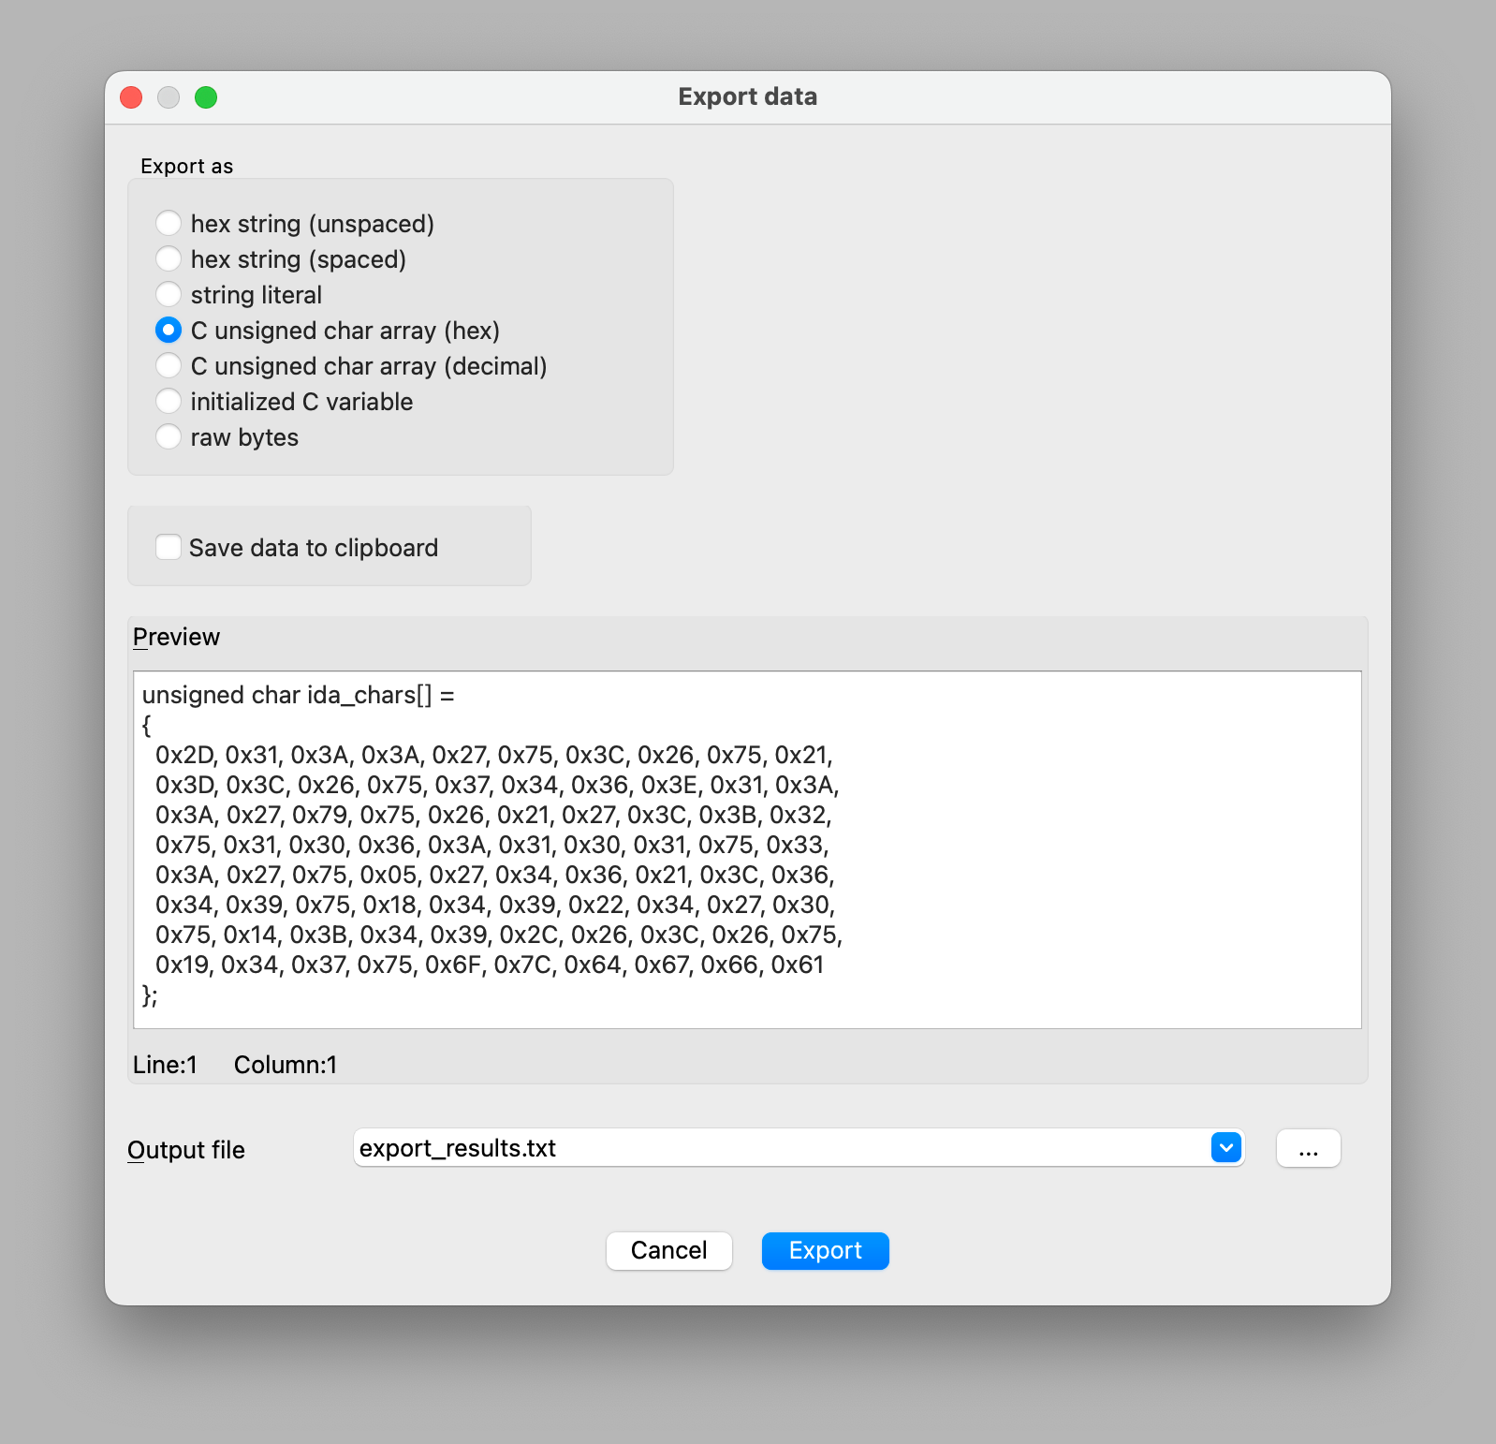Click the 0x18 byte in preview
Image resolution: width=1496 pixels, height=1444 pixels.
click(389, 906)
